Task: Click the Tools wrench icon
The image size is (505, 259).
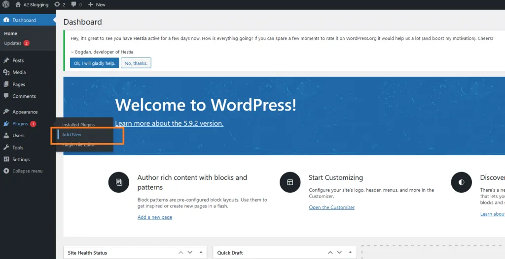Action: point(6,147)
